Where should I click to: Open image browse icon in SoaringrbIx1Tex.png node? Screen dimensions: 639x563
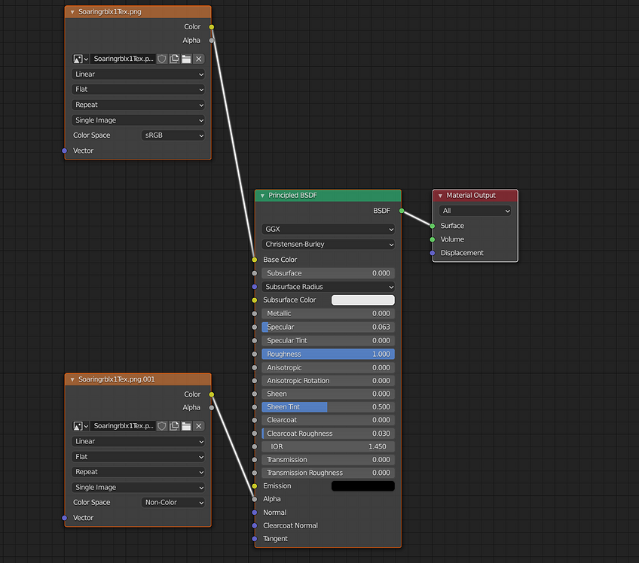[81, 59]
